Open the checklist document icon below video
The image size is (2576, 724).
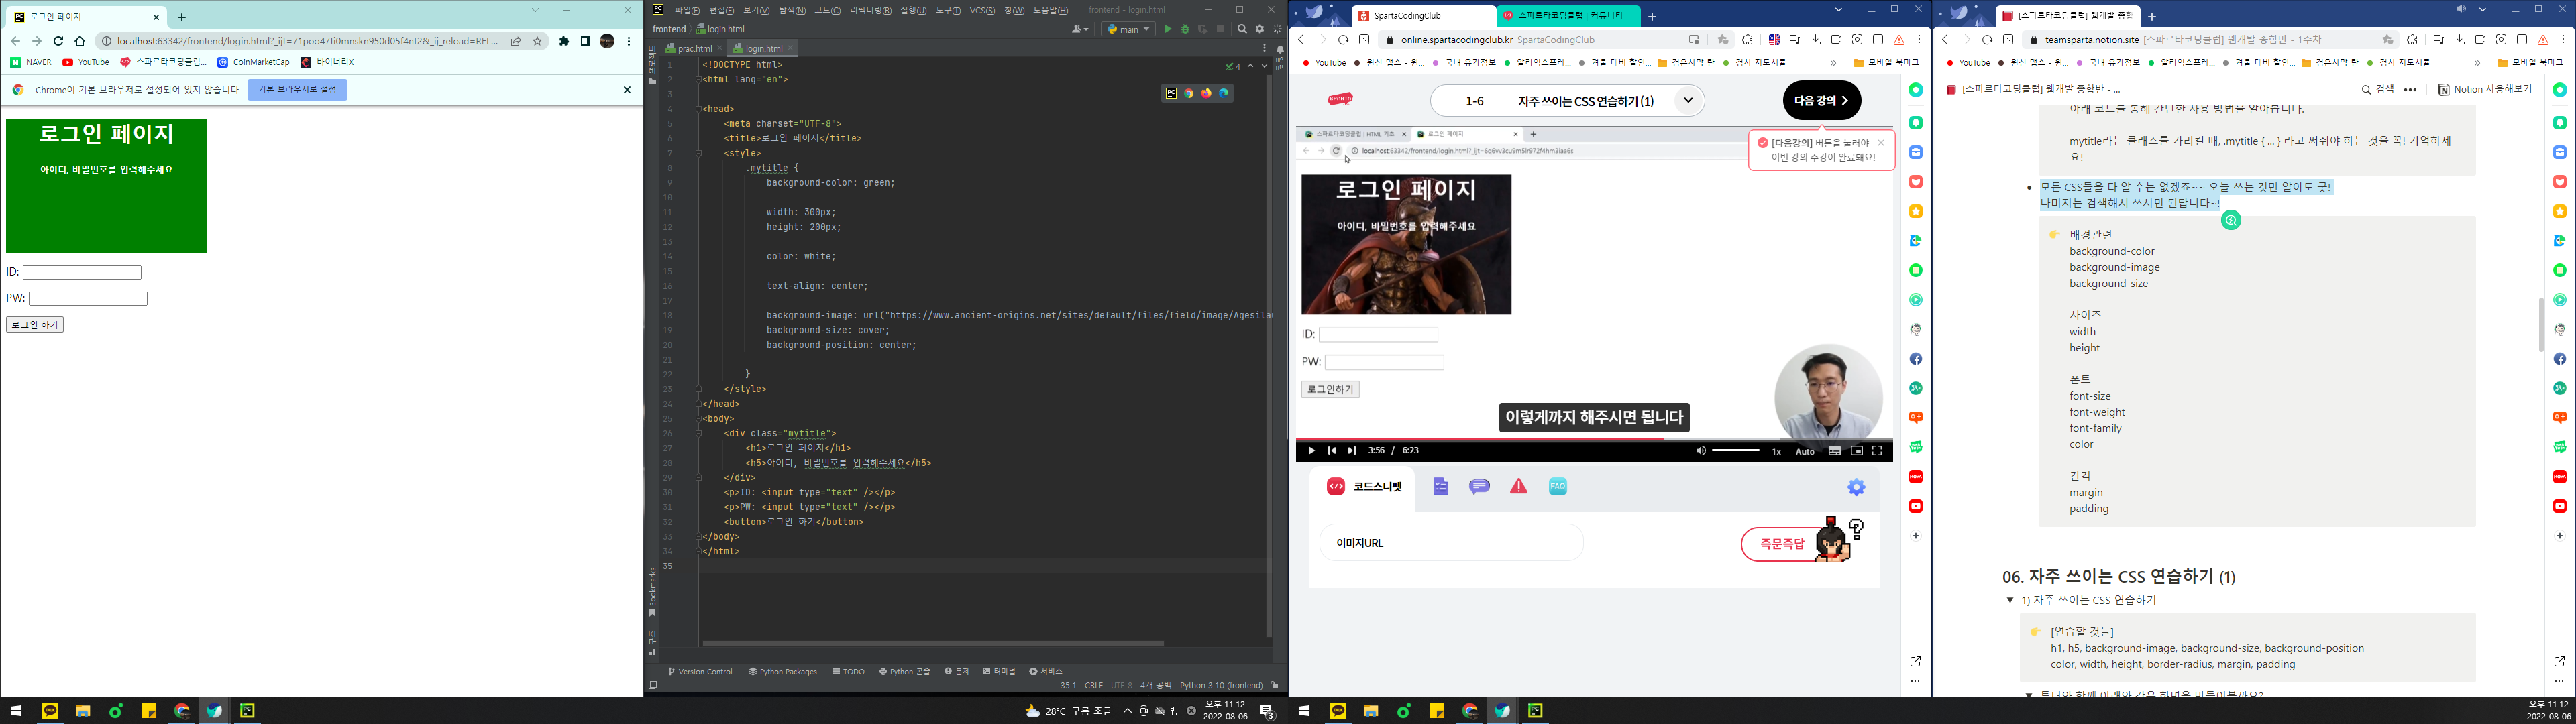(1440, 486)
